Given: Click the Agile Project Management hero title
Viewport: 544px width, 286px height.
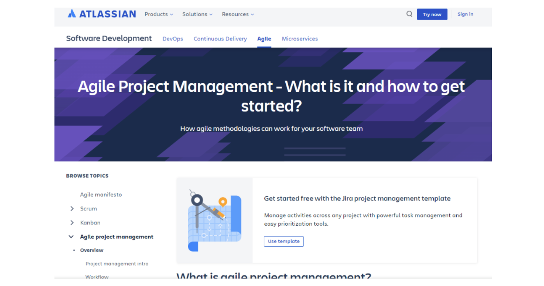Looking at the screenshot, I should click(271, 96).
